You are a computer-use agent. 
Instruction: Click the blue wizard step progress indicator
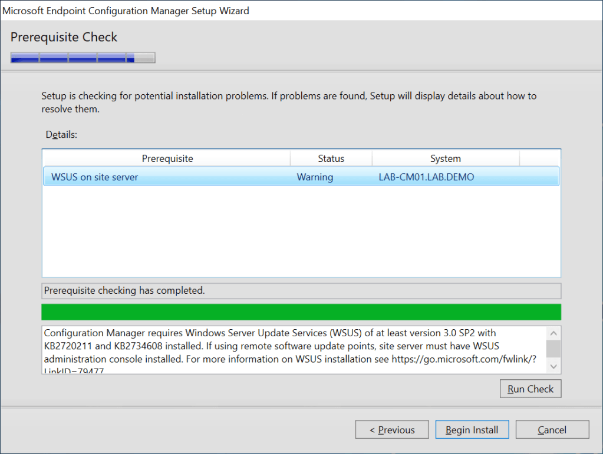(83, 58)
